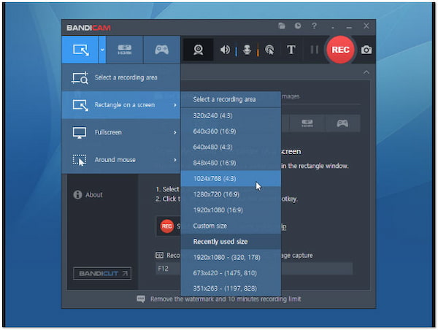Click the Fullscreen monitor icon
The height and width of the screenshot is (330, 438).
[80, 133]
